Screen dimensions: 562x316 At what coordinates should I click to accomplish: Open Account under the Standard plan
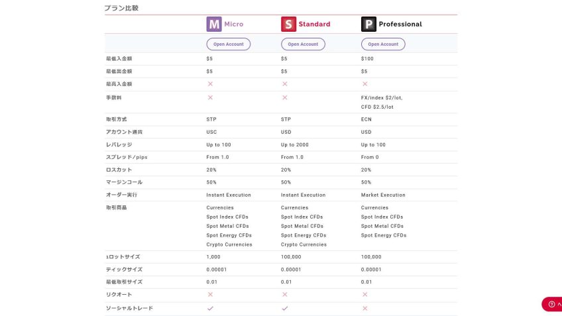[x=303, y=44]
